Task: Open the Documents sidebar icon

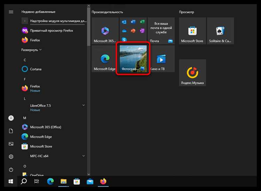Action: coord(11,131)
